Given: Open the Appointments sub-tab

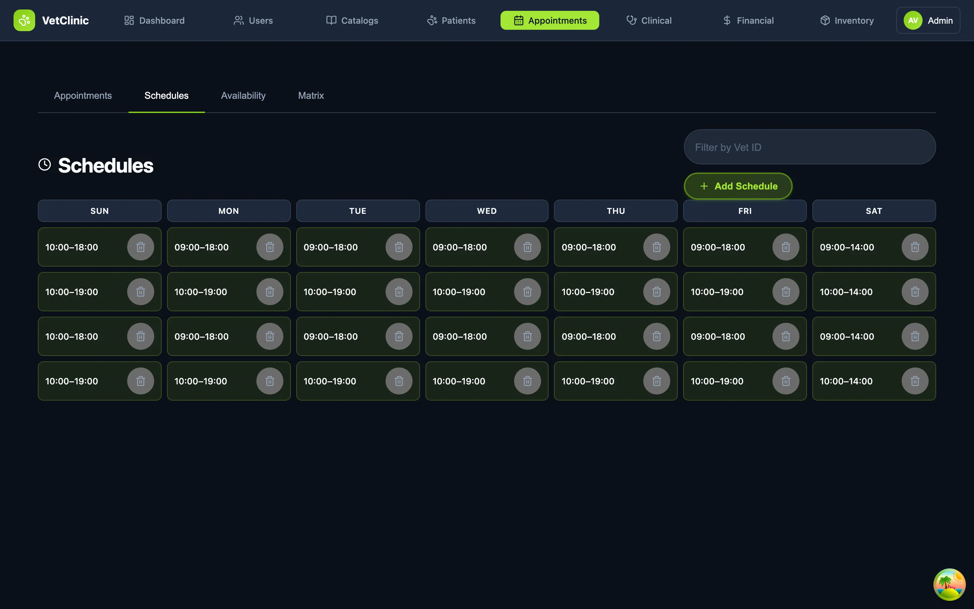Looking at the screenshot, I should click(x=83, y=95).
